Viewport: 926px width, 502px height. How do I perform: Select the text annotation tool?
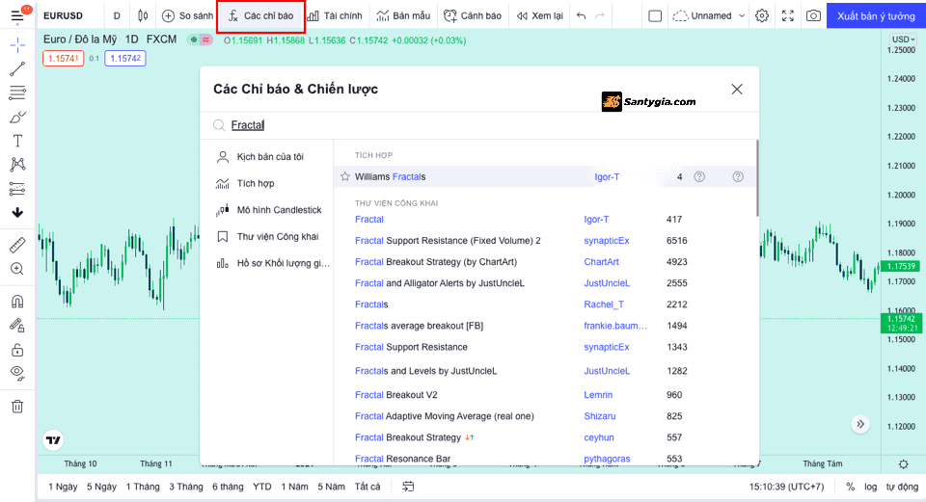click(17, 141)
